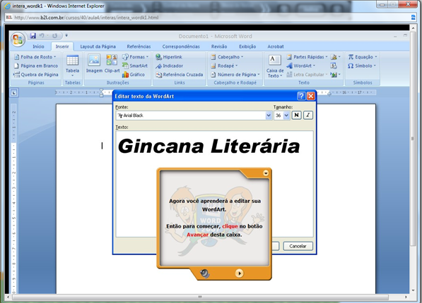Click the Avançar play button
Viewport: 422px width, 303px height.
pos(239,273)
